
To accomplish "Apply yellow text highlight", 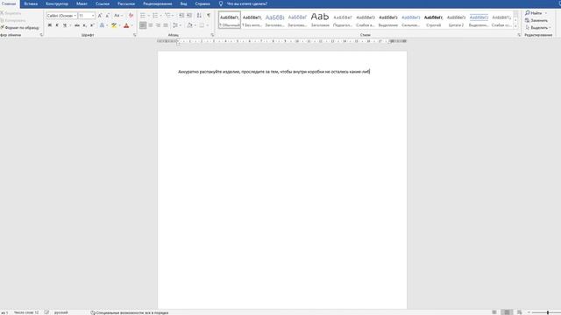I will [114, 25].
